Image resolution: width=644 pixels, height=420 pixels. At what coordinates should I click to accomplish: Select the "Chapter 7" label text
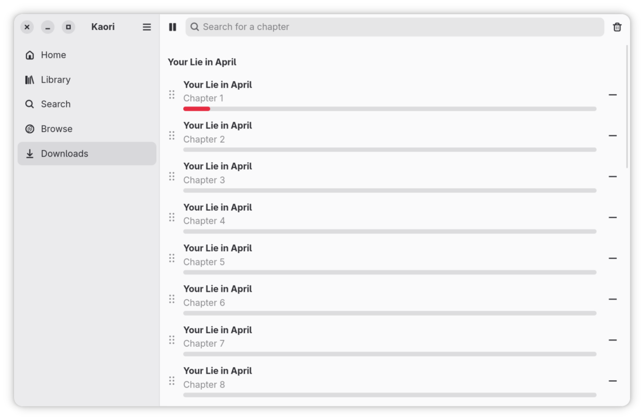[204, 344]
